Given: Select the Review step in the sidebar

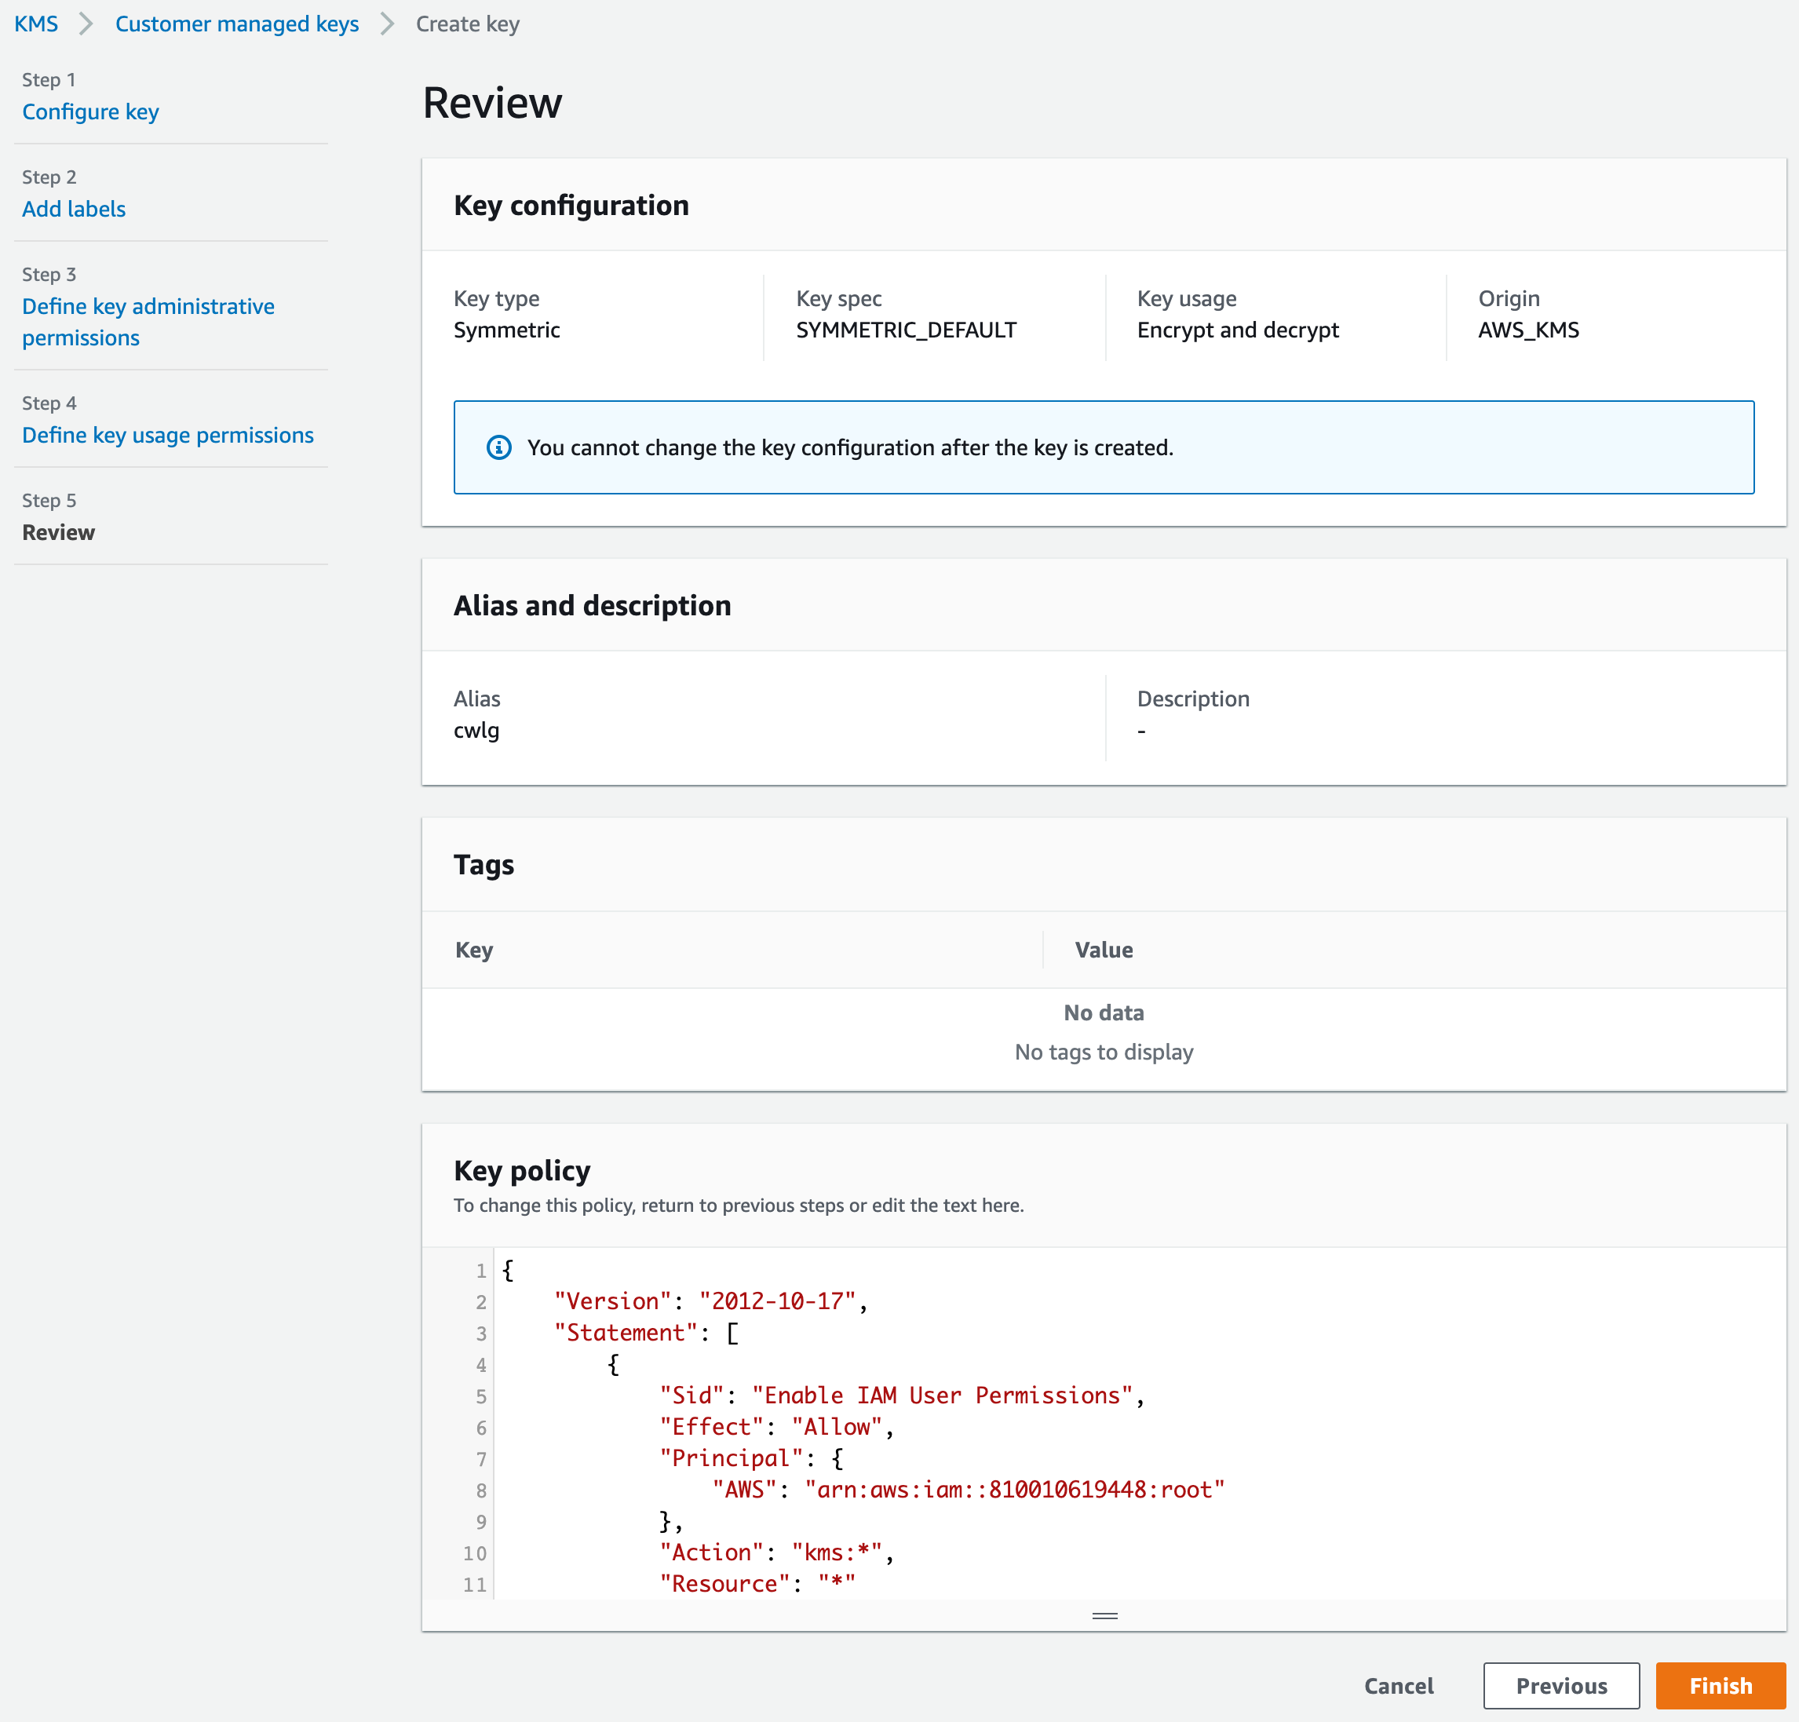Looking at the screenshot, I should [x=58, y=532].
